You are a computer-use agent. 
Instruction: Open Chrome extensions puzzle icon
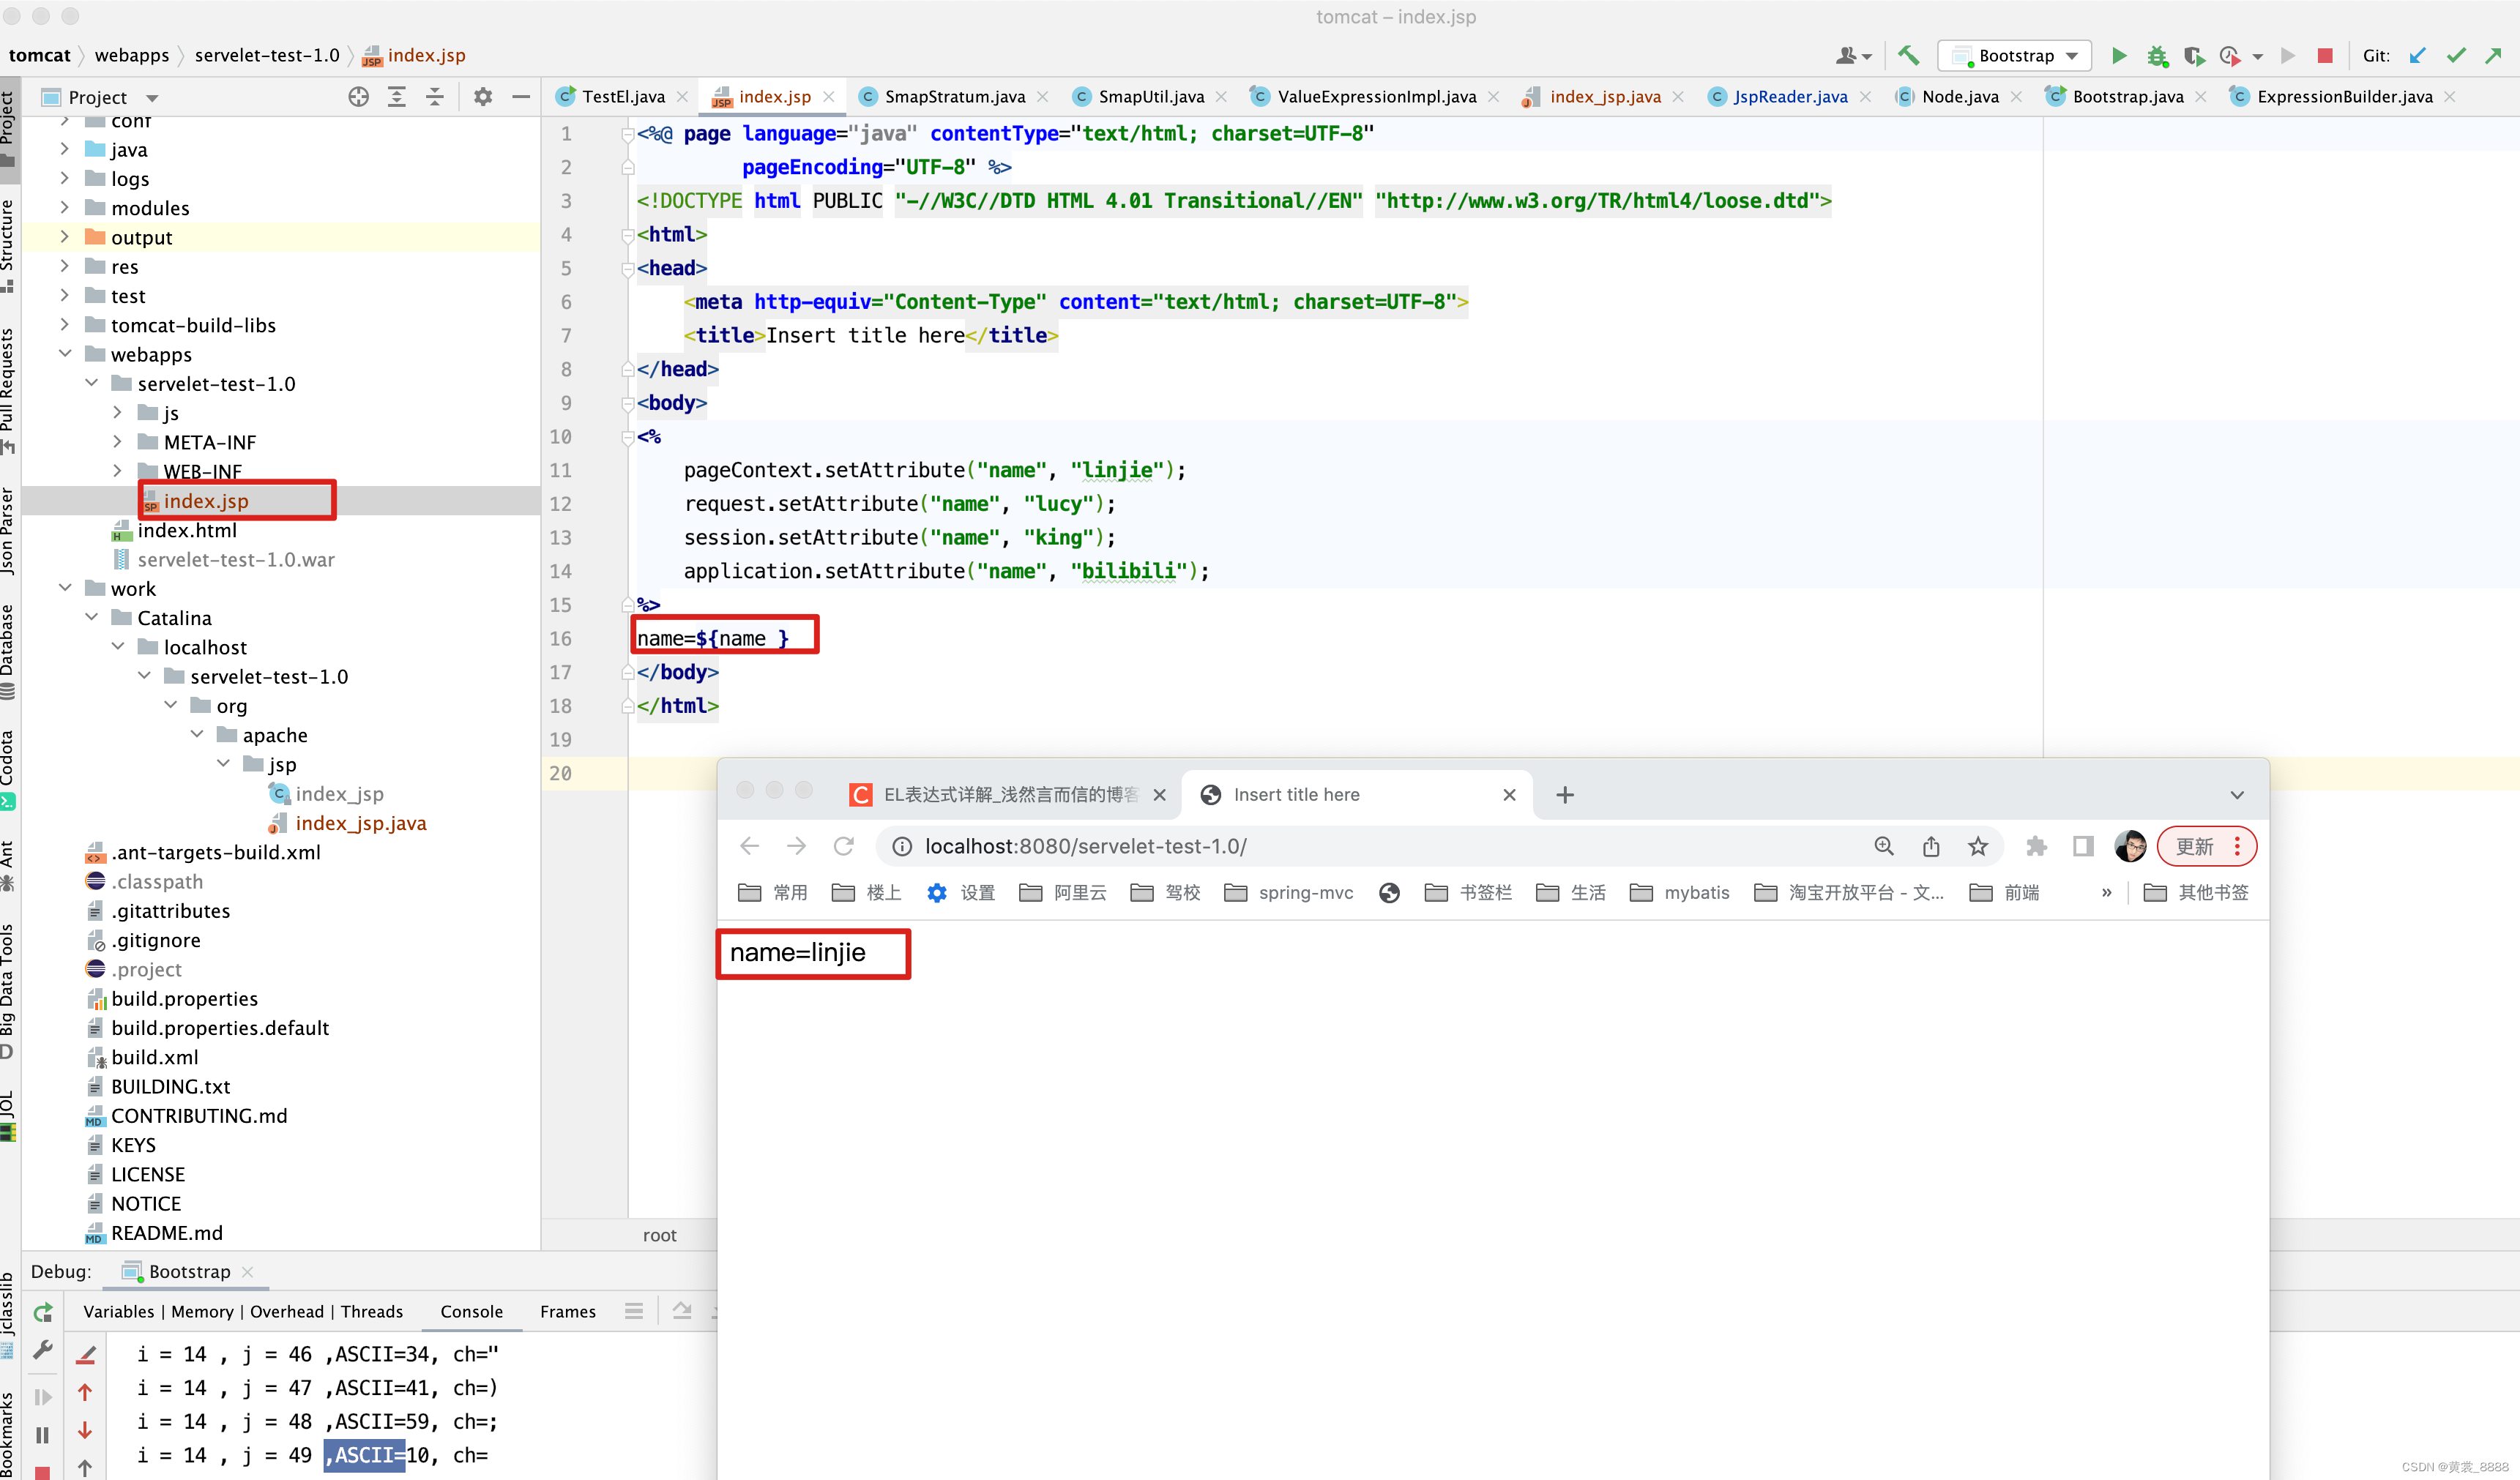2036,846
